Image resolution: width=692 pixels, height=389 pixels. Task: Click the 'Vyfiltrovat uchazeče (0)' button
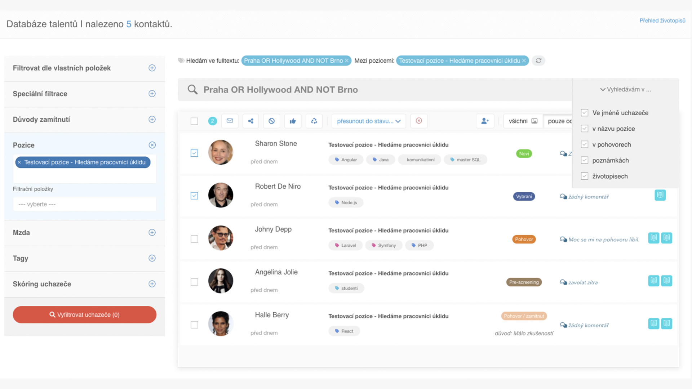pos(84,314)
